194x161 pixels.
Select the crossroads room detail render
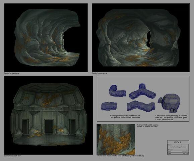click(x=49, y=115)
